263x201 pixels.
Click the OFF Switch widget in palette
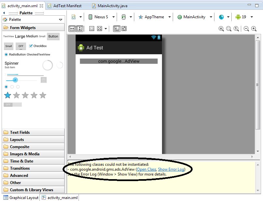pos(13,105)
